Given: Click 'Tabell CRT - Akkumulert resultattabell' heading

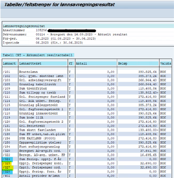Looking at the screenshot, I should [37, 55].
